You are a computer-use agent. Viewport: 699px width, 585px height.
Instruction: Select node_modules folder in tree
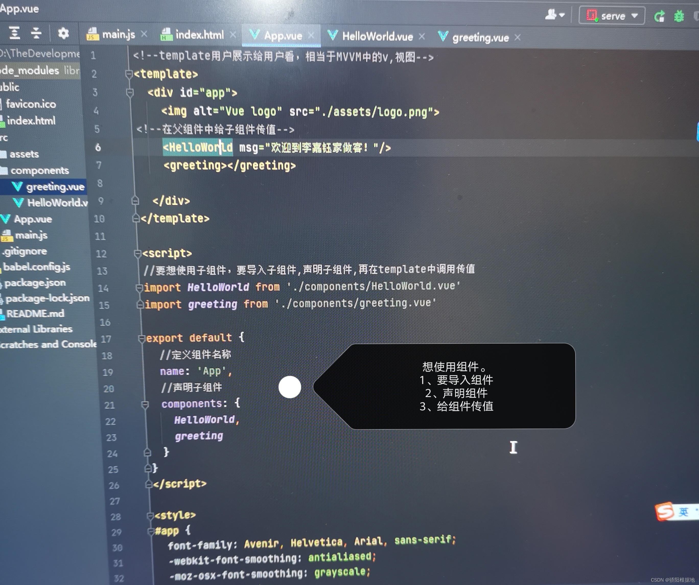pyautogui.click(x=40, y=70)
